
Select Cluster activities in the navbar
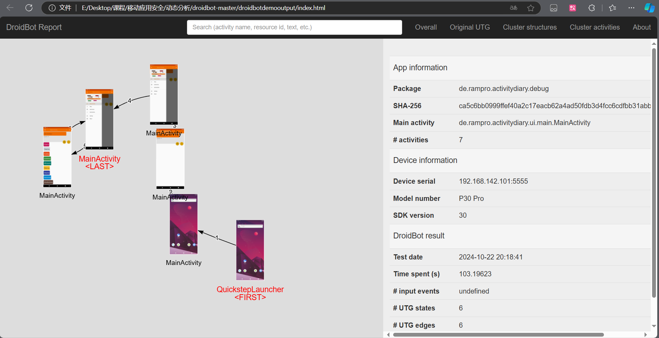pyautogui.click(x=594, y=27)
